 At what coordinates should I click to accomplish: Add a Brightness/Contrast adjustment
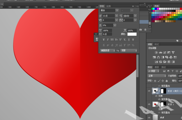[156, 52]
